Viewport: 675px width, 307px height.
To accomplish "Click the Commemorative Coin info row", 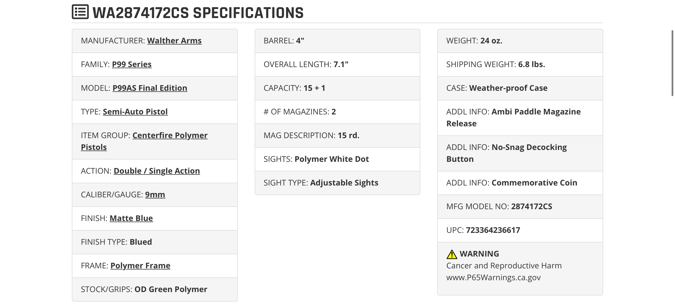I will [x=520, y=183].
